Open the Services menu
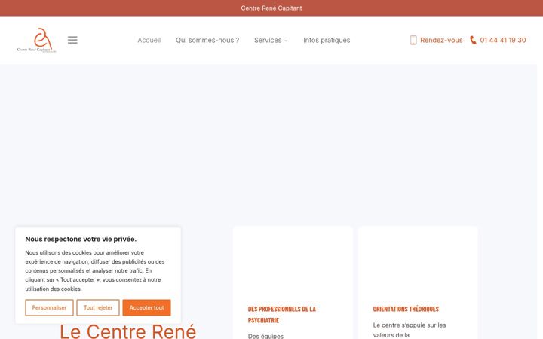 pyautogui.click(x=268, y=40)
